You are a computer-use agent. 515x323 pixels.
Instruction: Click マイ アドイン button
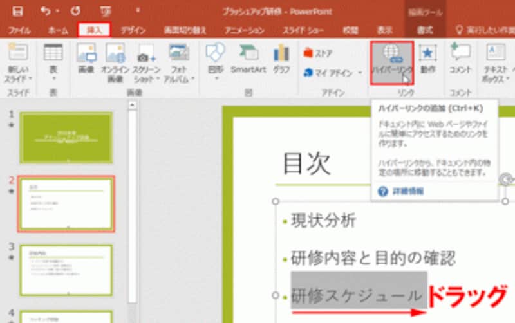[x=328, y=73]
